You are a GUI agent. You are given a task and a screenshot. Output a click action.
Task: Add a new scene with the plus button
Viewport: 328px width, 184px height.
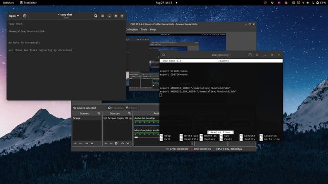pos(75,143)
